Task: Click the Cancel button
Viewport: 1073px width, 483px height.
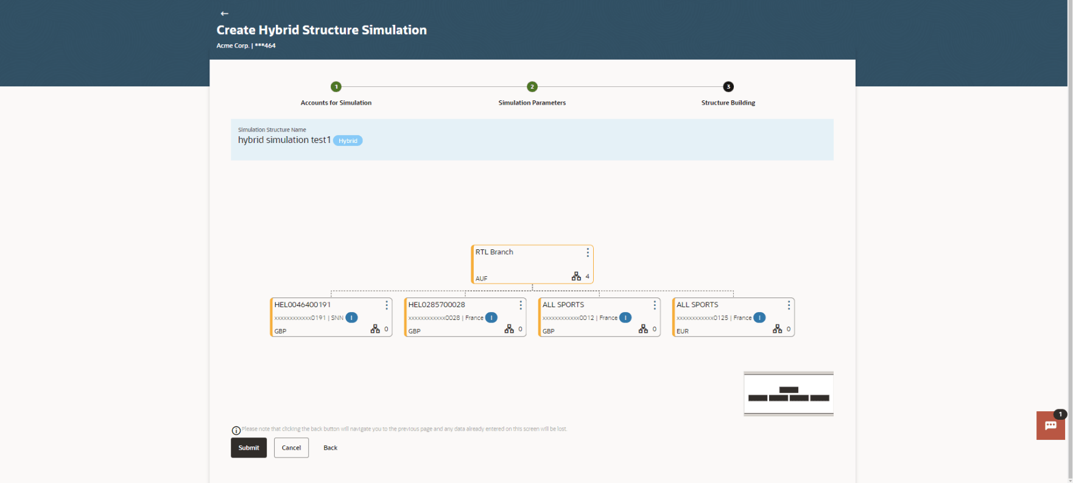Action: (291, 448)
